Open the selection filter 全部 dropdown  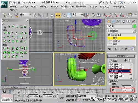(26, 15)
